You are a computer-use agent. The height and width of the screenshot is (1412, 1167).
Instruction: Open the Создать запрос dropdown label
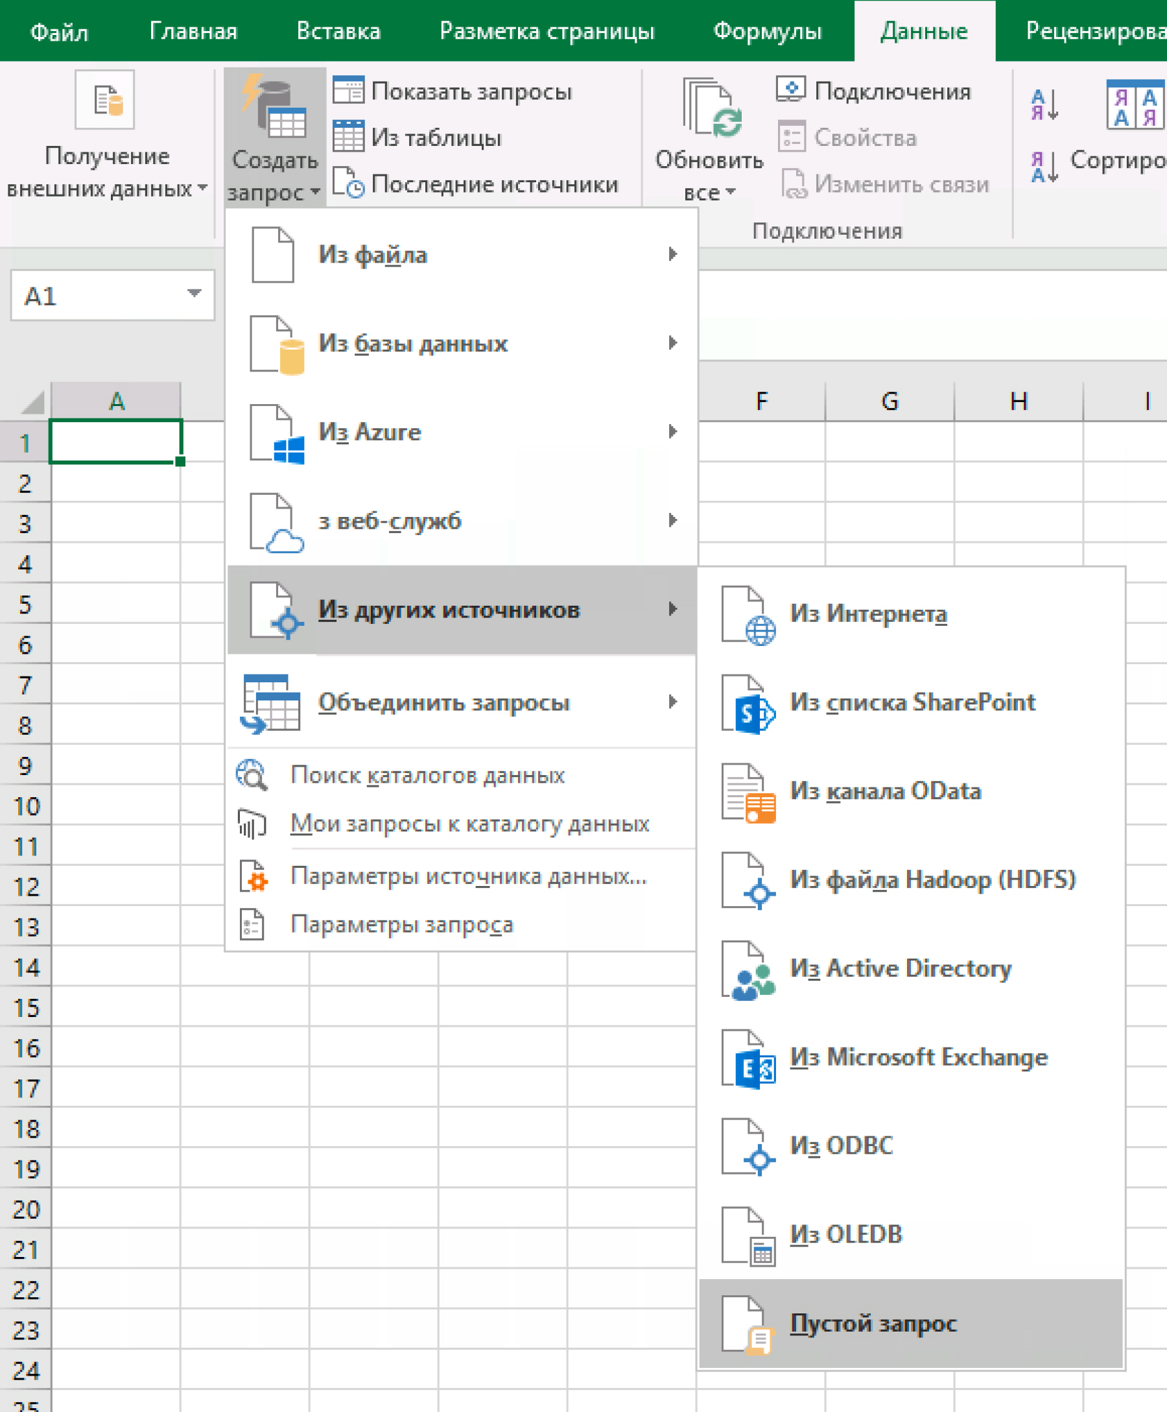[274, 176]
